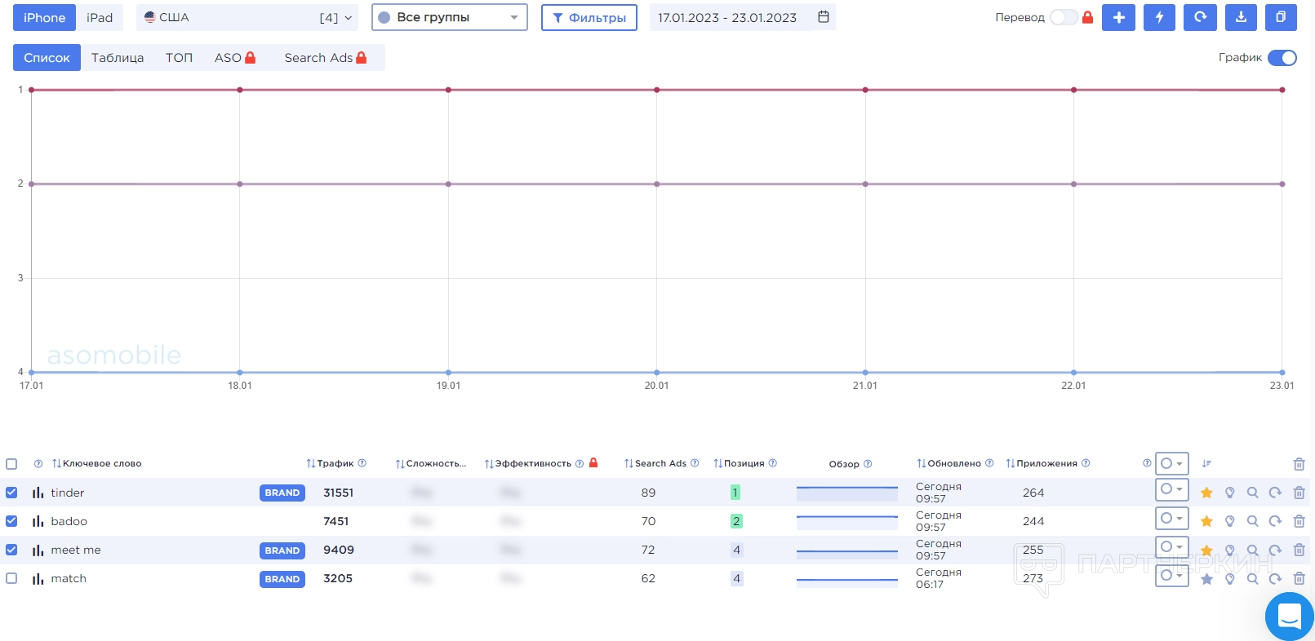Open group color dropdown in badoo row

1171,519
